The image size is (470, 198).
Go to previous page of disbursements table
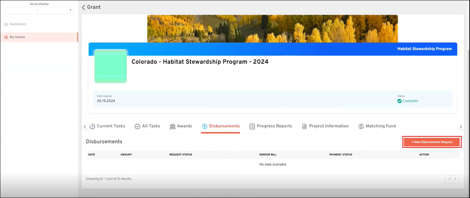tap(449, 179)
